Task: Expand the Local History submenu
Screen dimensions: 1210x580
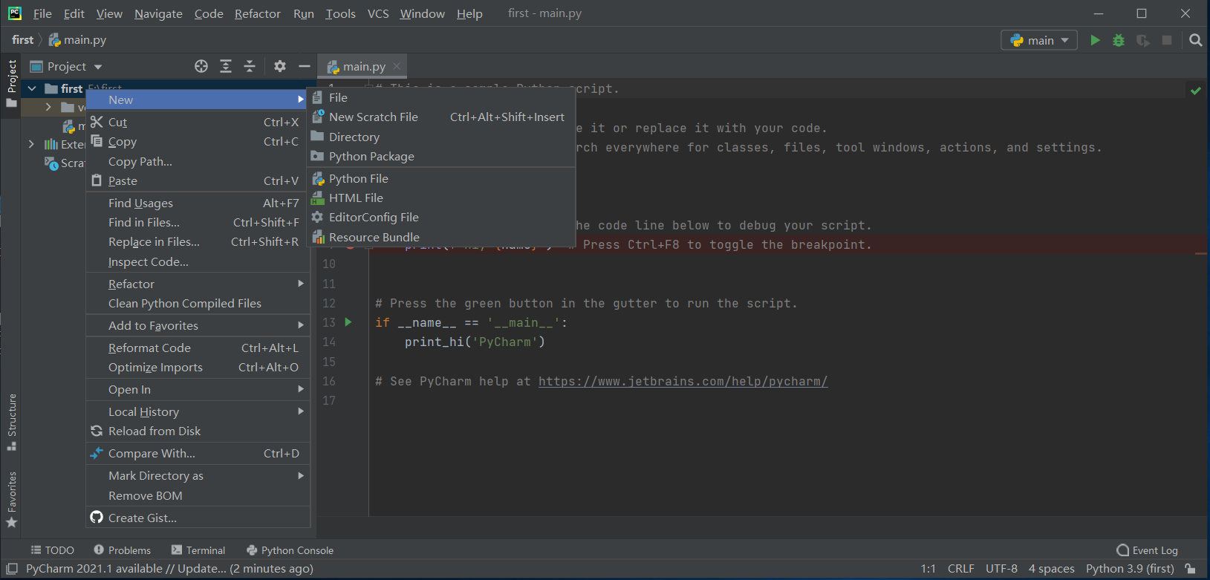Action: pos(198,411)
